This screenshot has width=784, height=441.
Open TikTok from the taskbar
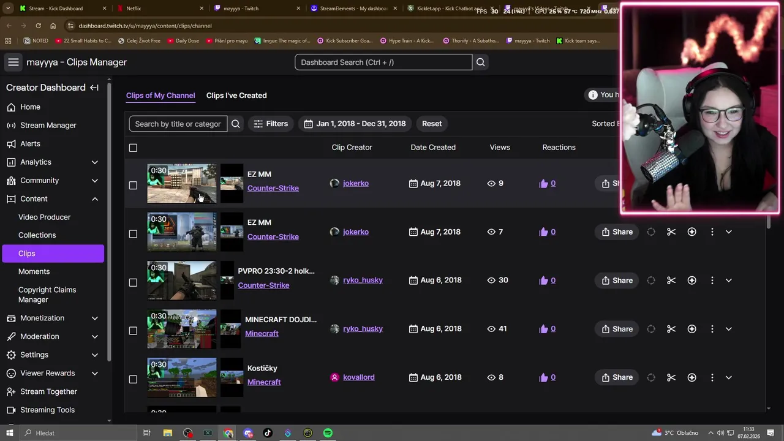coord(268,433)
